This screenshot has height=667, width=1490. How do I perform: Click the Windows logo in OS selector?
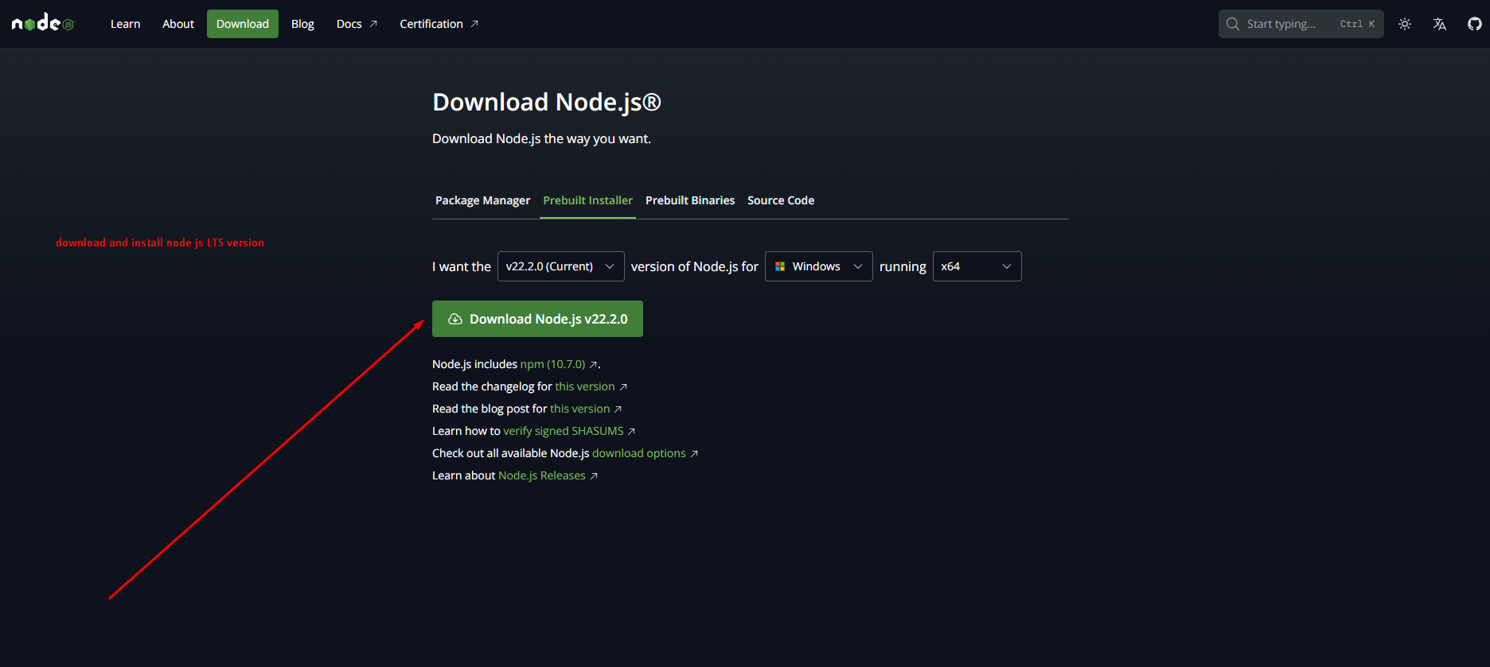pyautogui.click(x=780, y=266)
